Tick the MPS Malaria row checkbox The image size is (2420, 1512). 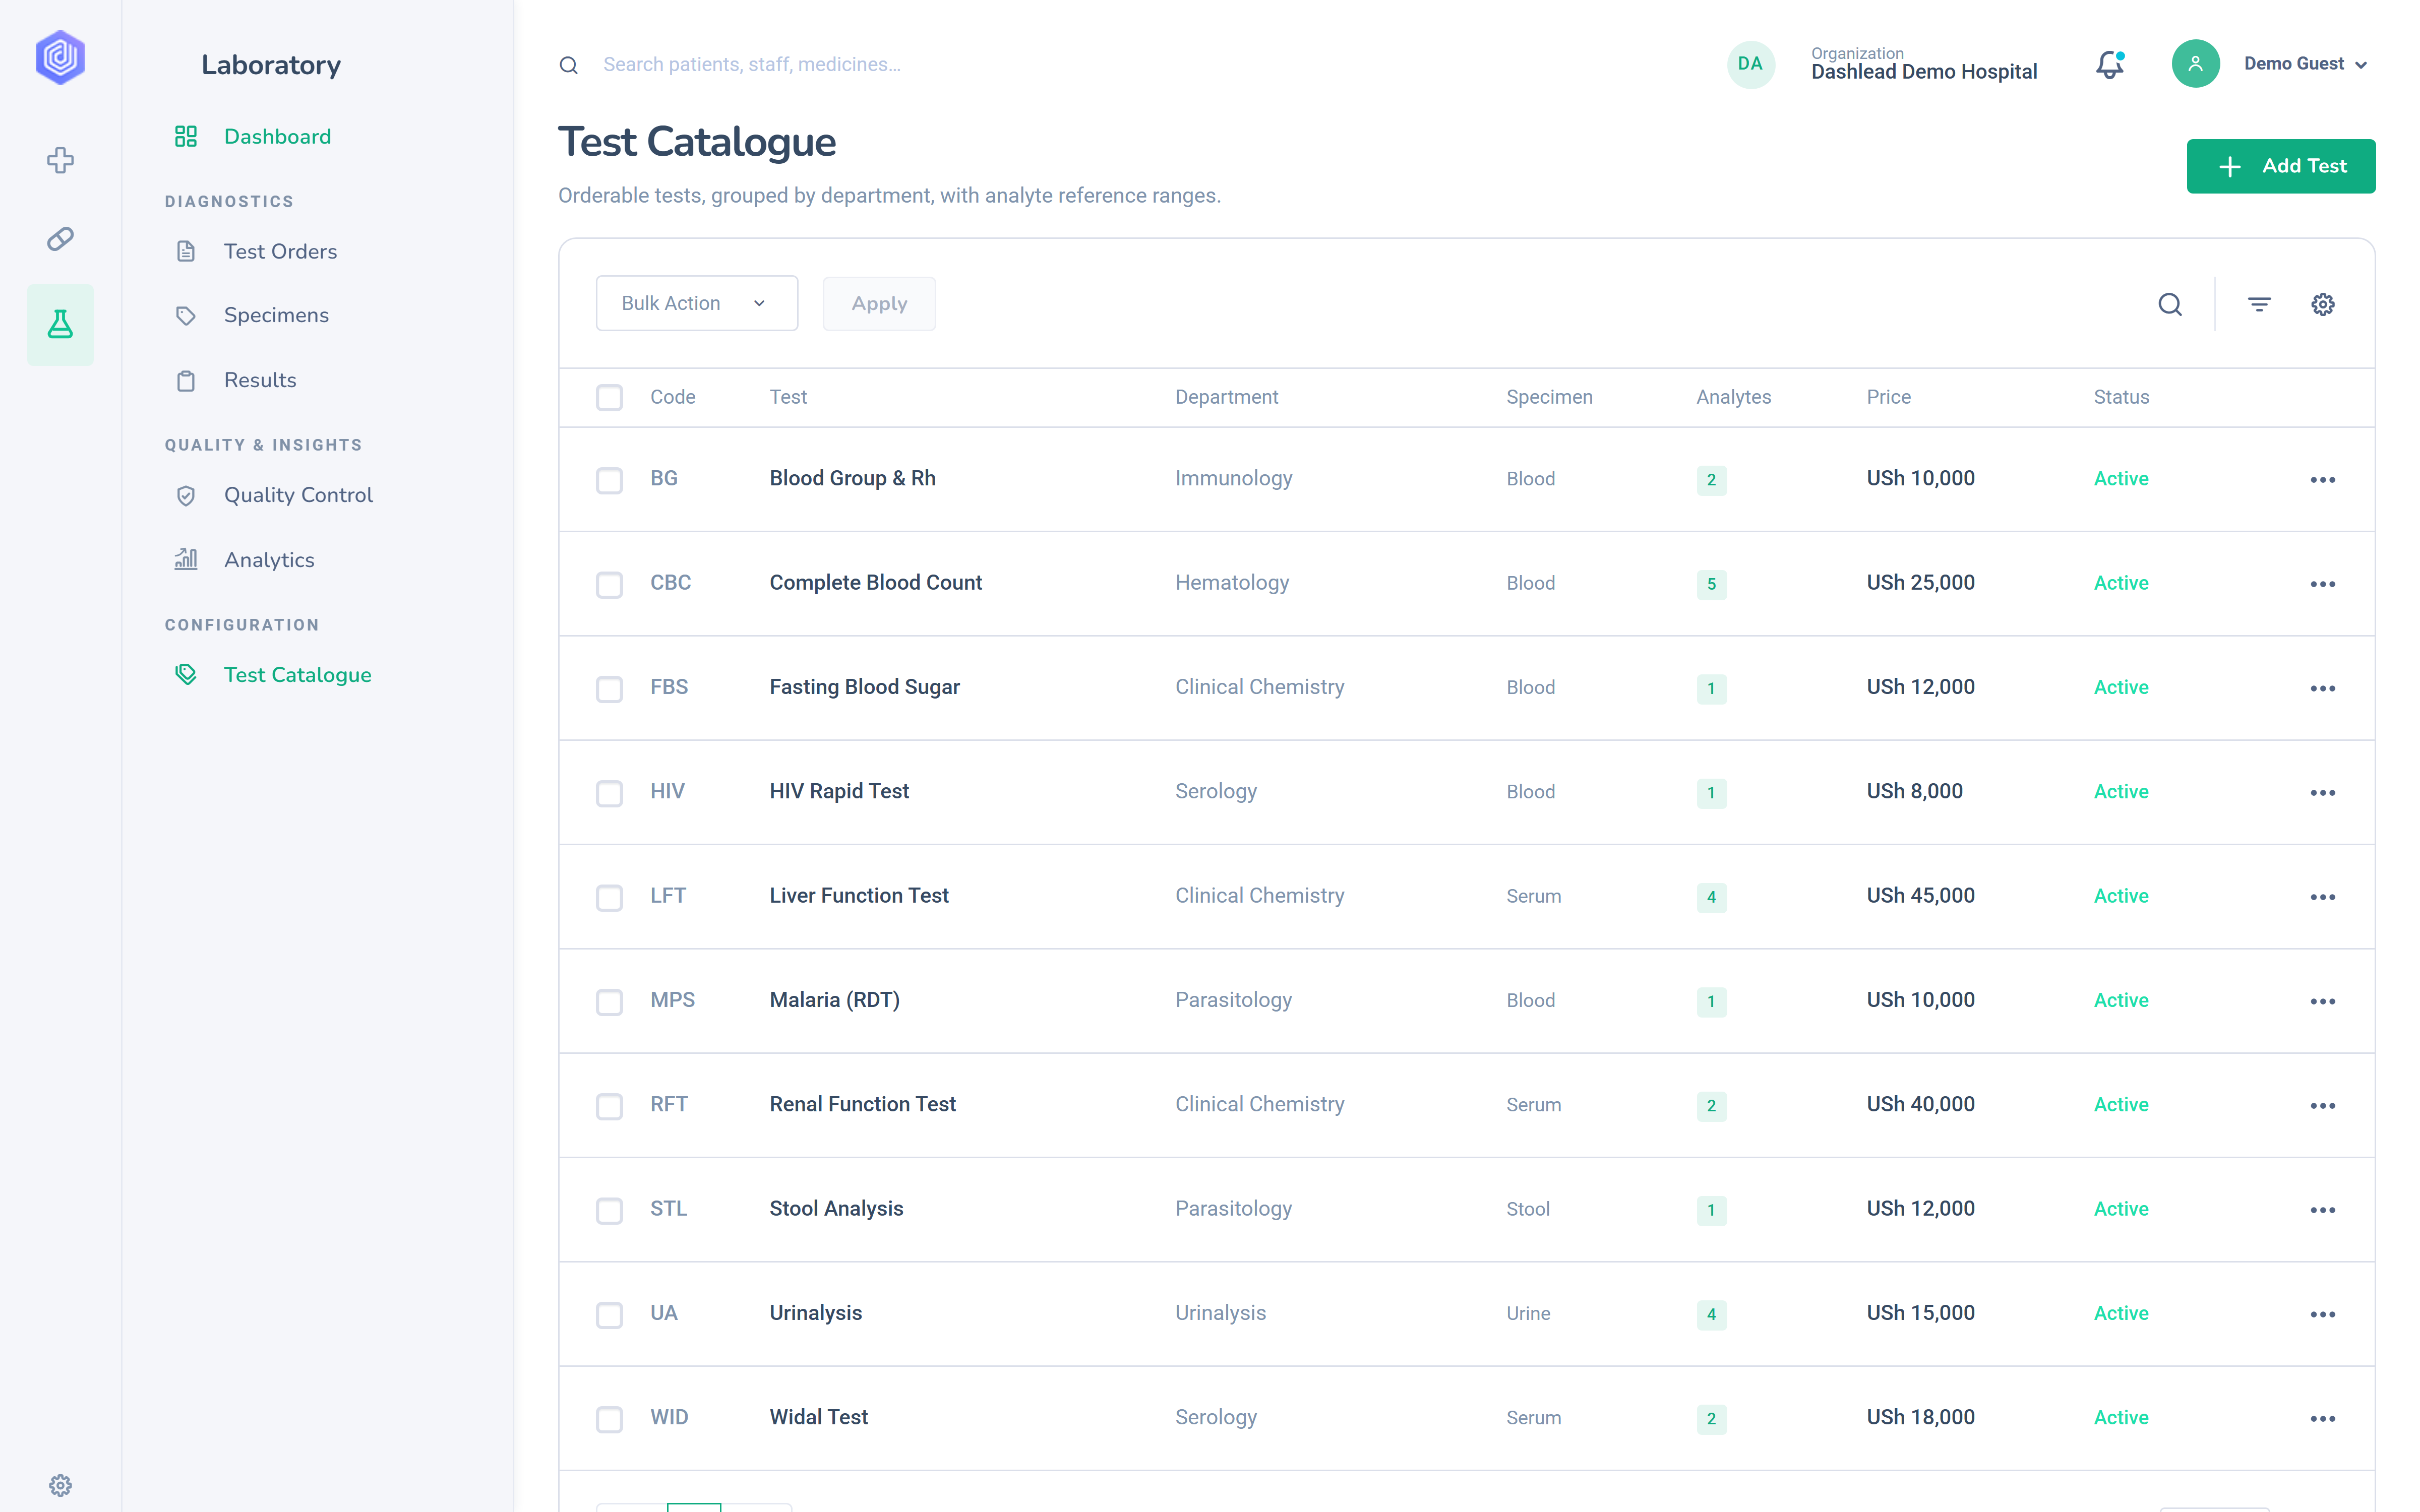(609, 1002)
